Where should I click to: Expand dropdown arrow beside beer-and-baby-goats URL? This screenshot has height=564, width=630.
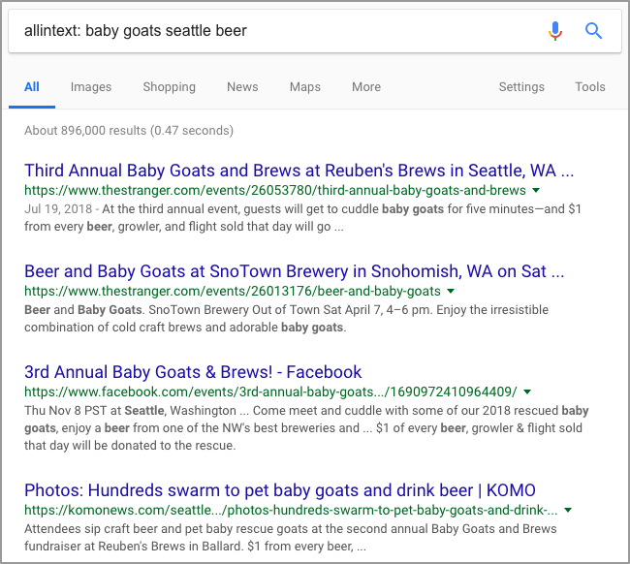click(451, 292)
